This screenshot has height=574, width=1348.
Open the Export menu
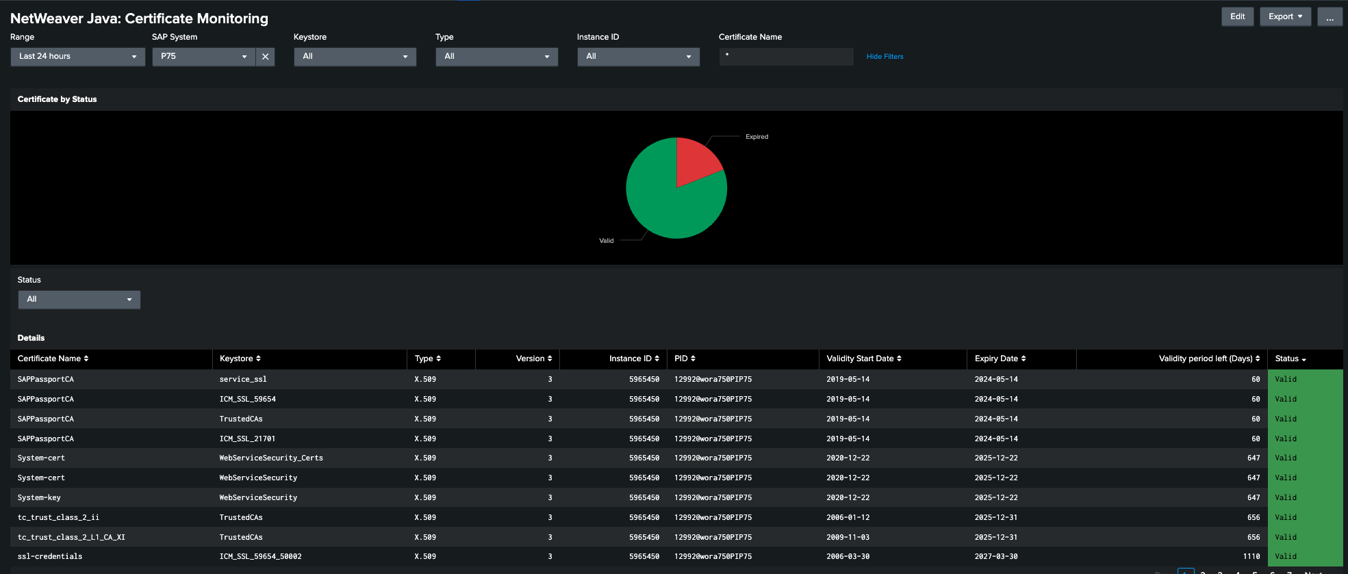(x=1285, y=17)
